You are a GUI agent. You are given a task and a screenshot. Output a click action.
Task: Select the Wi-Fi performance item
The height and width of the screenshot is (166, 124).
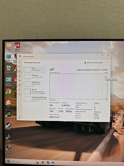tap(35, 91)
